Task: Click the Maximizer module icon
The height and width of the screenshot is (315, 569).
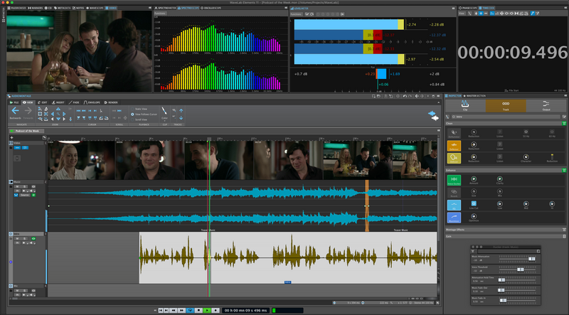Action: click(x=453, y=218)
